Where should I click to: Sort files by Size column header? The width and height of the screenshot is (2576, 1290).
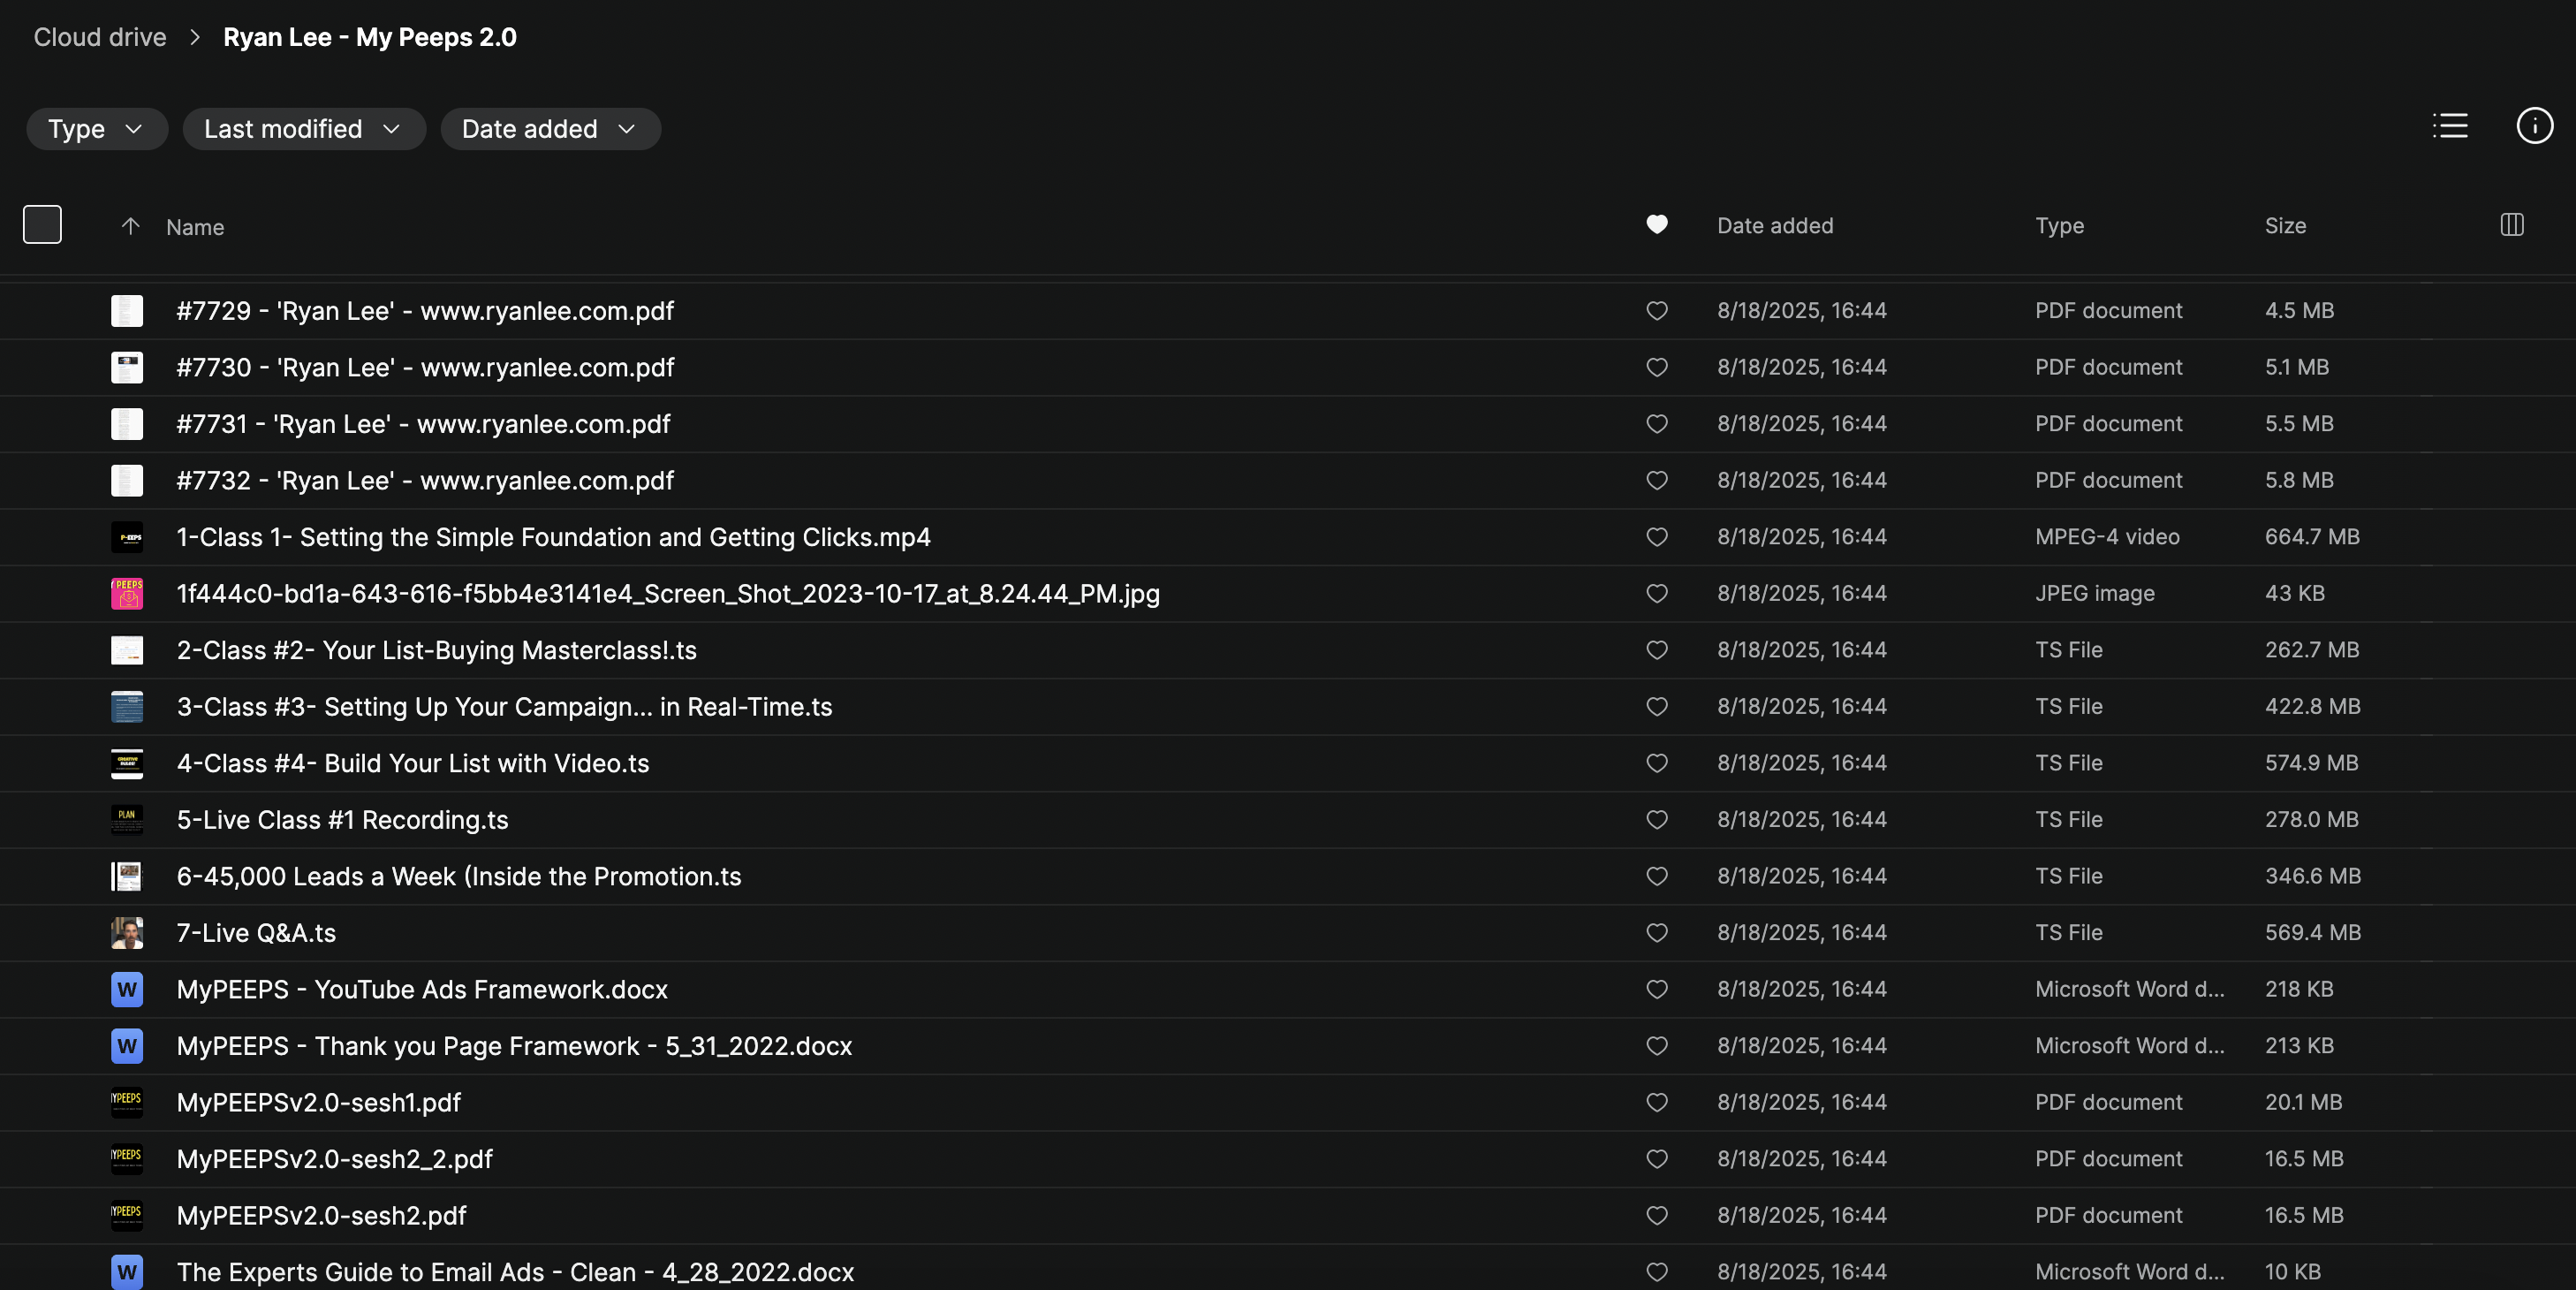point(2285,226)
